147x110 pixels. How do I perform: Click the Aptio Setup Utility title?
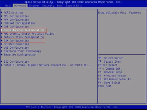pos(73,2)
